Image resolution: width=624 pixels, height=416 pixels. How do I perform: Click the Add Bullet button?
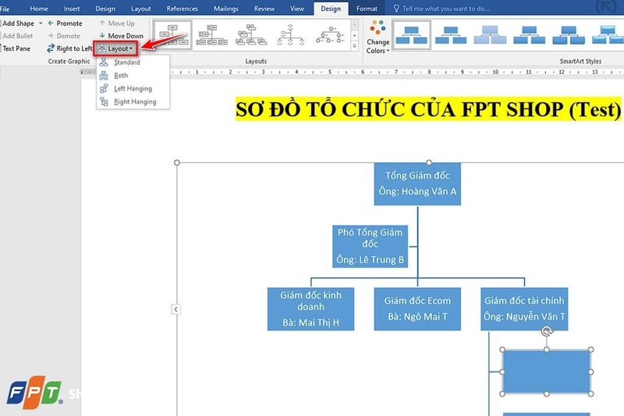[x=16, y=36]
